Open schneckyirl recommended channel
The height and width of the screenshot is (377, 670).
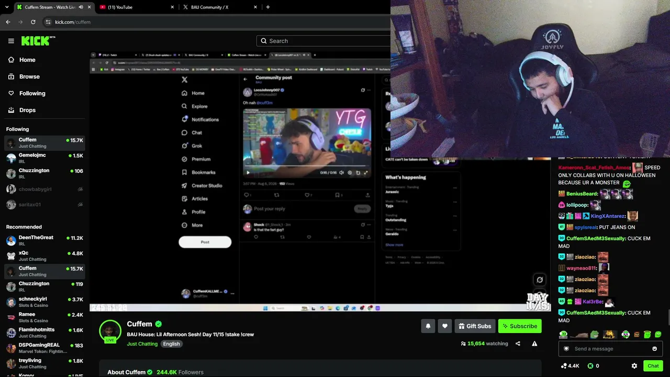coord(44,302)
